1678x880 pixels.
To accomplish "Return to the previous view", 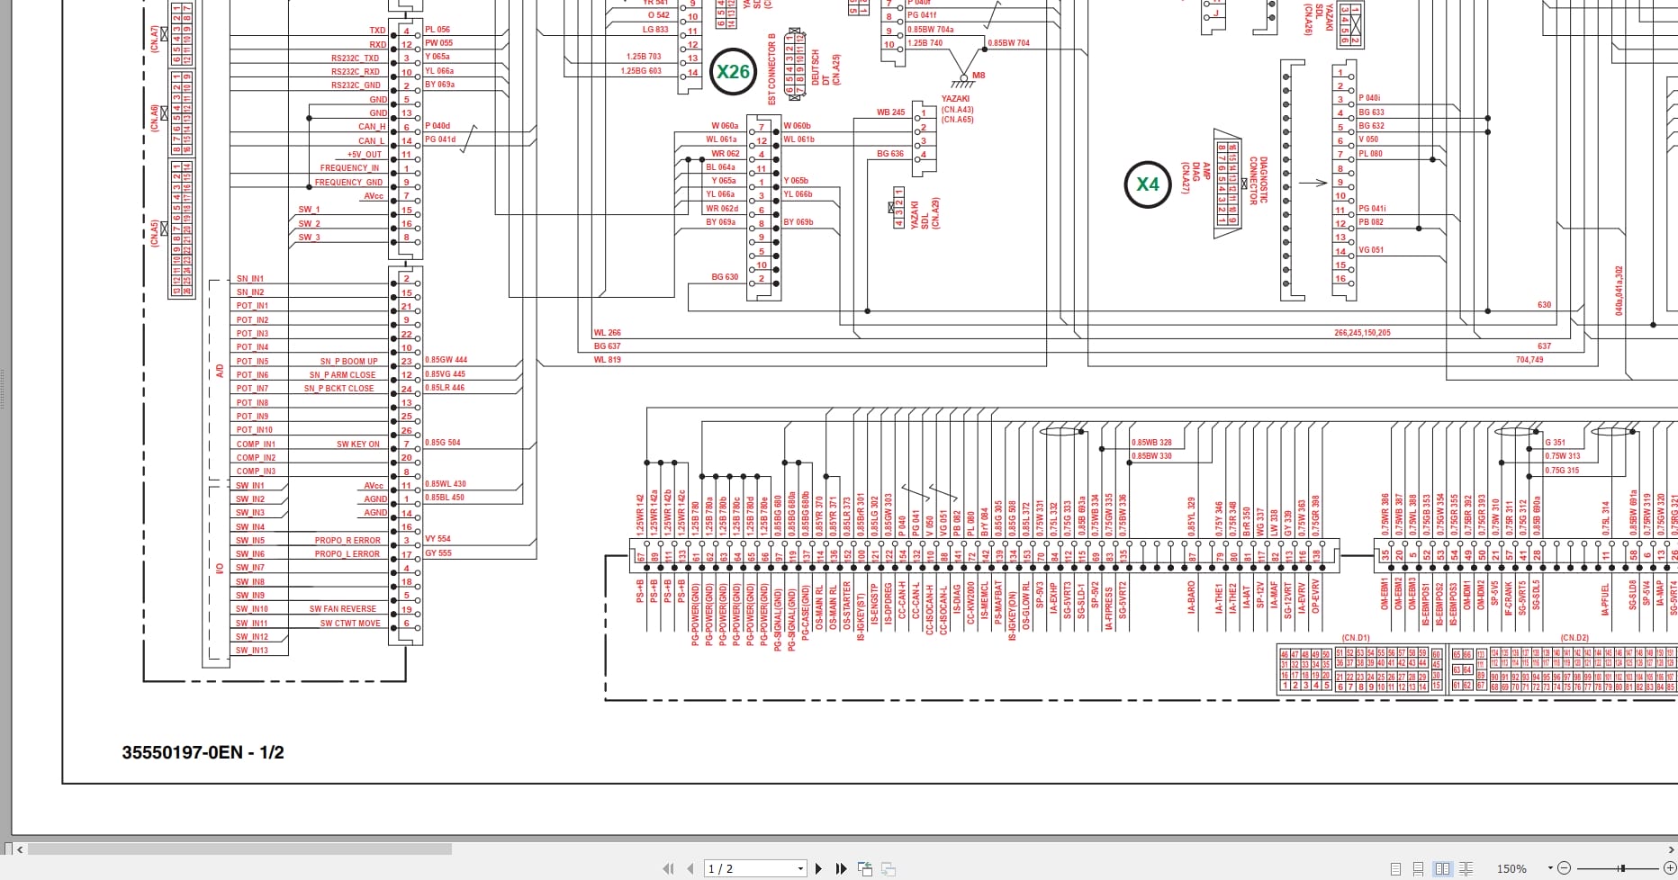I will tap(865, 867).
